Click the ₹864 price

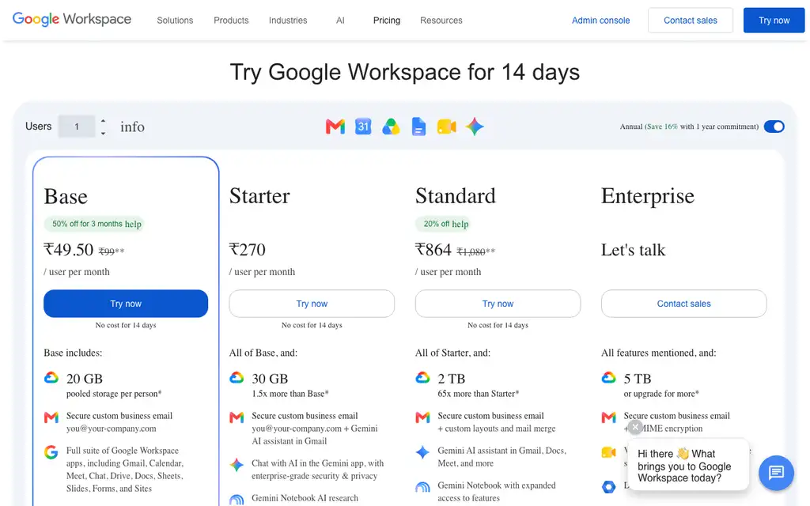(x=433, y=250)
